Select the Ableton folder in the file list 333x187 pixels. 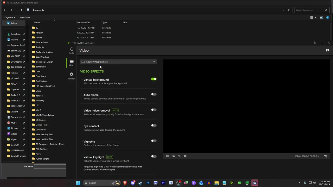(x=39, y=33)
